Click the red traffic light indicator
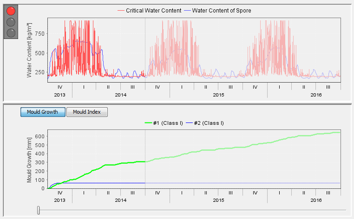Image resolution: width=354 pixels, height=219 pixels. 11,12
